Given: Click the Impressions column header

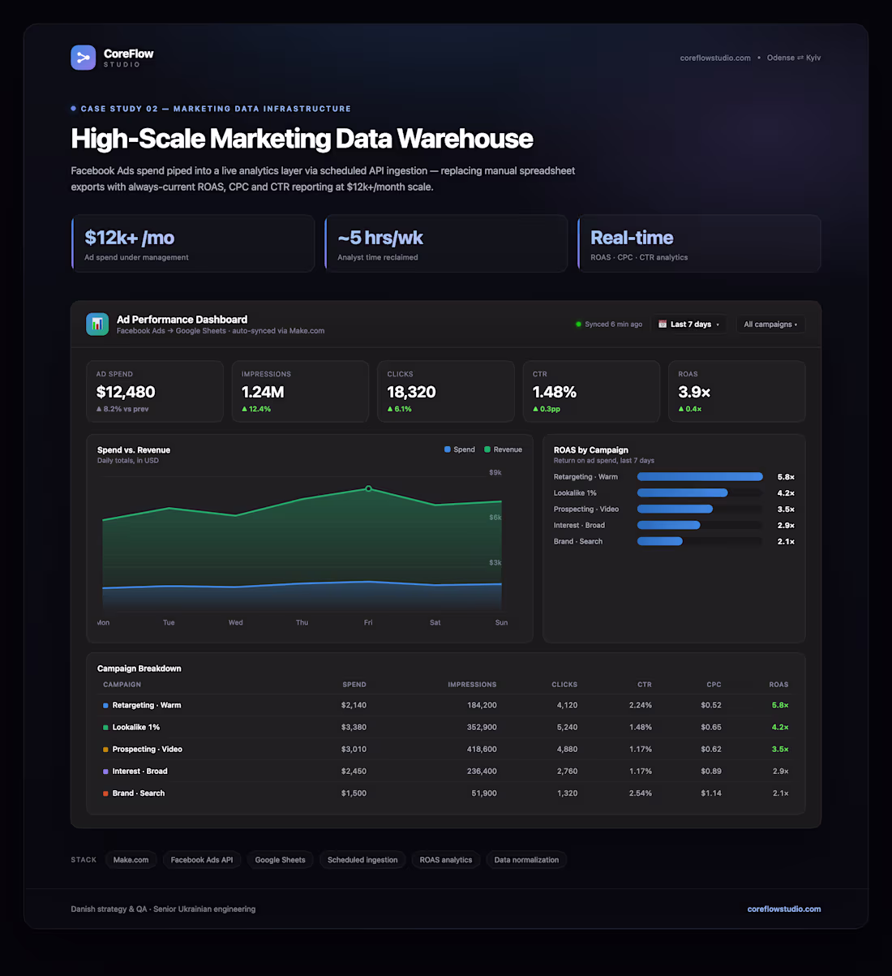Looking at the screenshot, I should pos(472,685).
